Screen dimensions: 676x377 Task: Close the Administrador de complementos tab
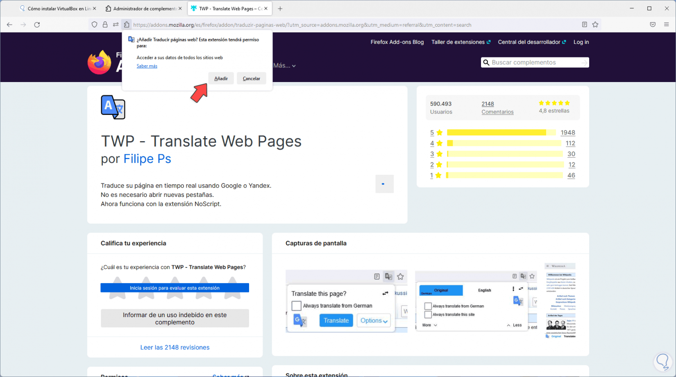point(180,9)
